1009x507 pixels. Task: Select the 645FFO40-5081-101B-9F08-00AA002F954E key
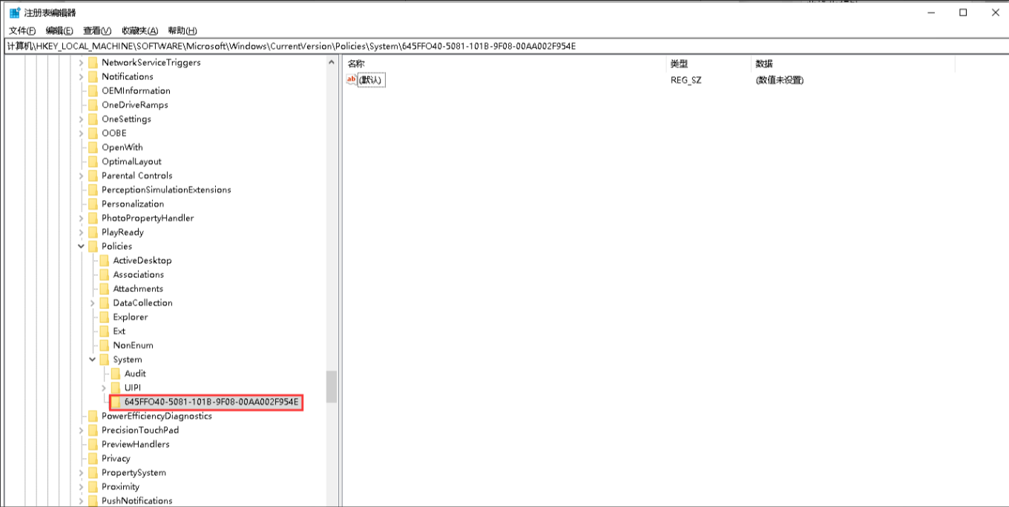tap(211, 402)
